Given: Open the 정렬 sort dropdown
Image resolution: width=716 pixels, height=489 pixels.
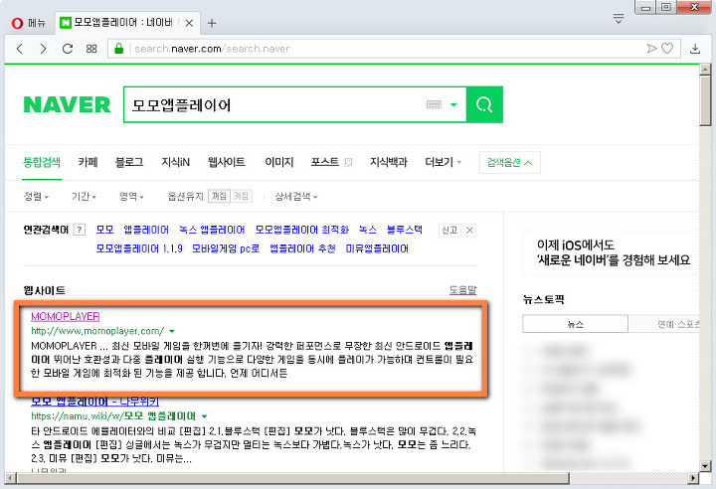Looking at the screenshot, I should (36, 197).
